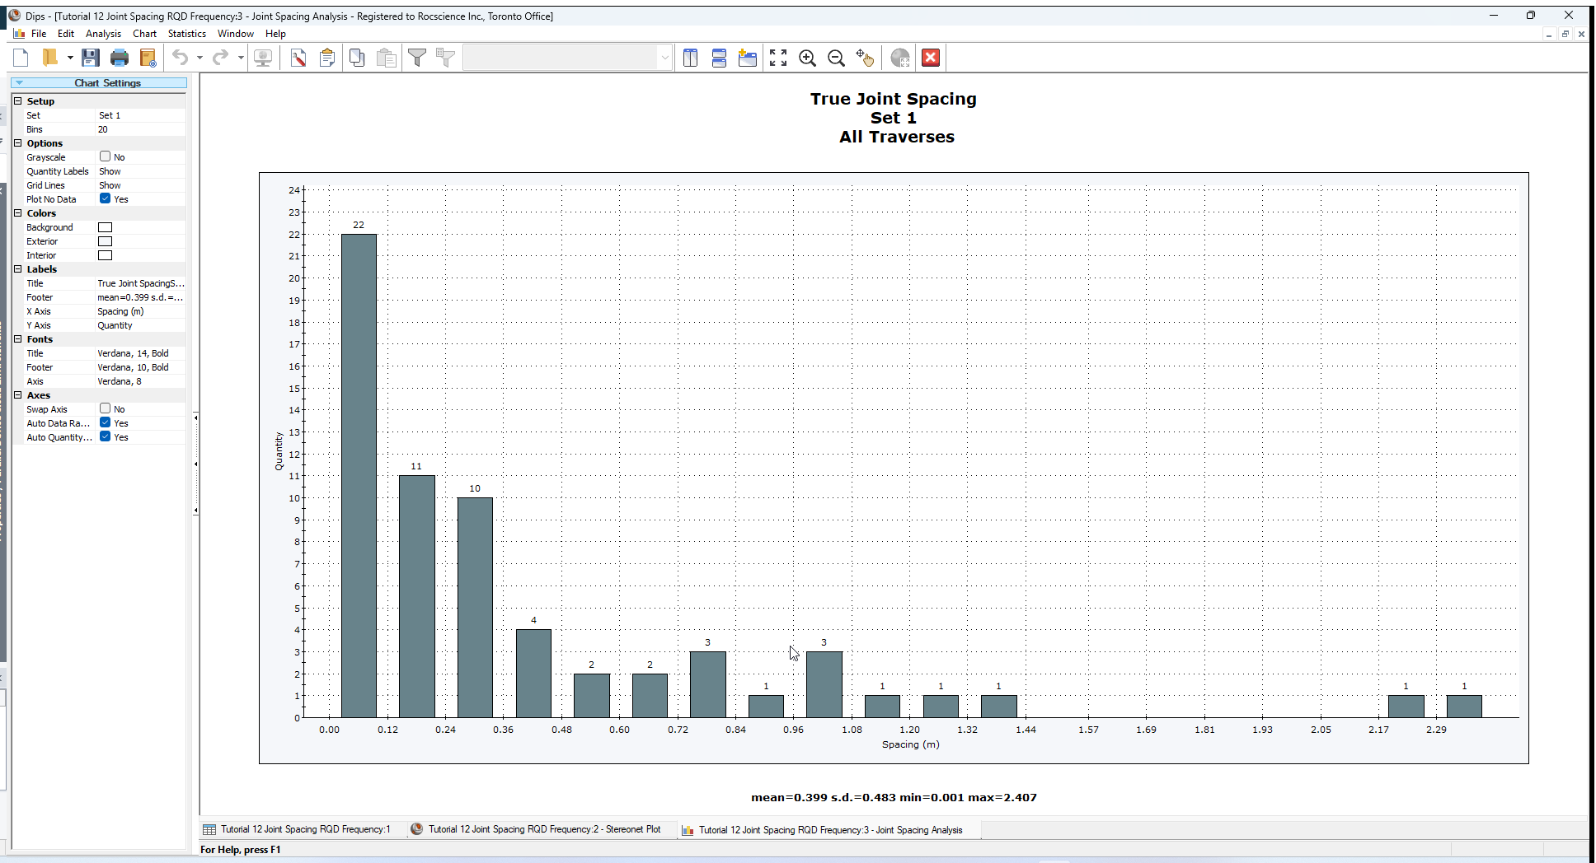Open the dropdown arrow next to Open folder

coord(70,58)
